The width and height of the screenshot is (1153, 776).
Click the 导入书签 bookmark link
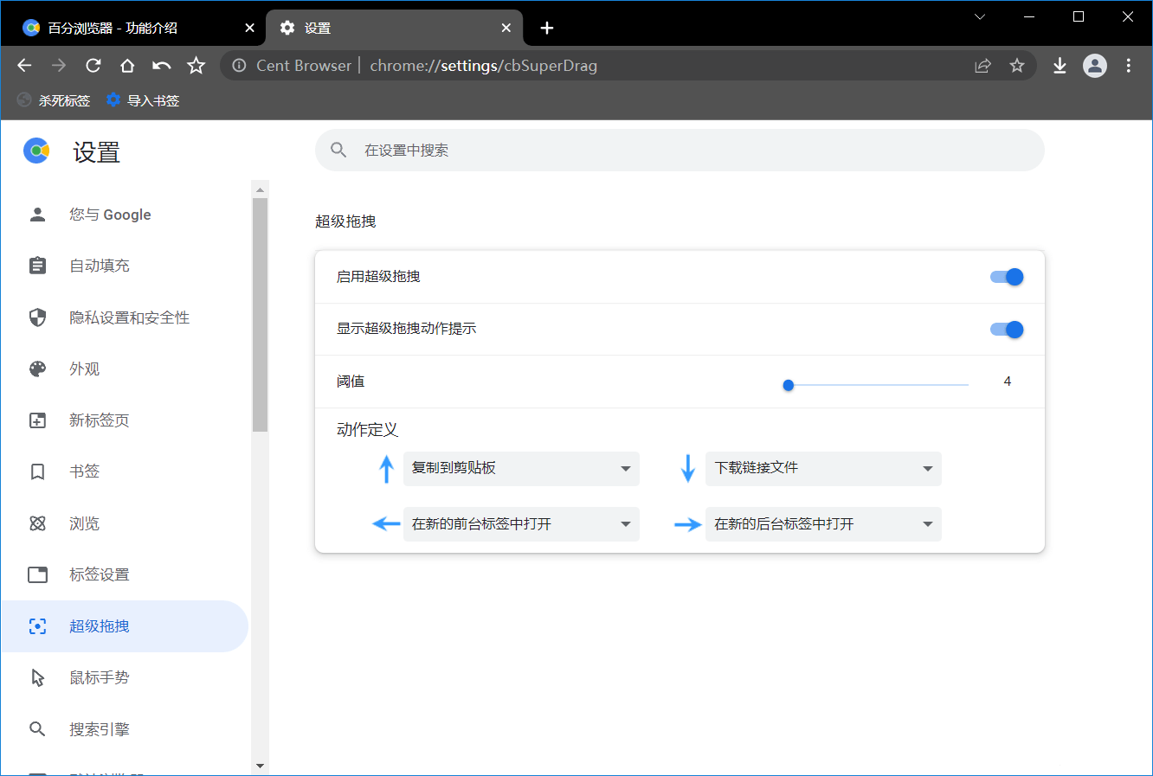(x=144, y=100)
